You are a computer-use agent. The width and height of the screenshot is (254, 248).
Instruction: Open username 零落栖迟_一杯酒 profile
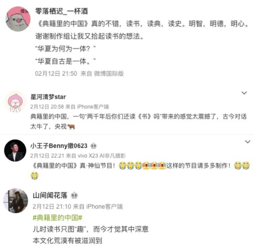click(61, 11)
